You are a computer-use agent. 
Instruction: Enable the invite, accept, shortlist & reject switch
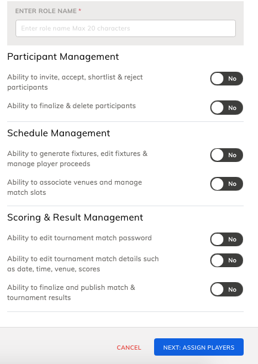pos(226,78)
